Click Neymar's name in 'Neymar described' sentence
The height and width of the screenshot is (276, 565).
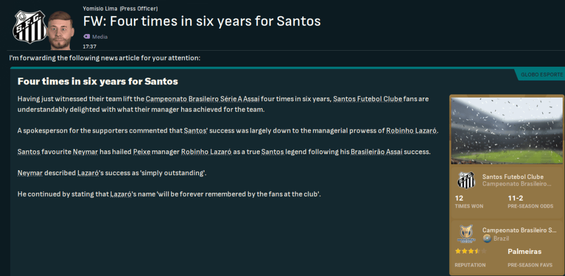click(x=28, y=173)
